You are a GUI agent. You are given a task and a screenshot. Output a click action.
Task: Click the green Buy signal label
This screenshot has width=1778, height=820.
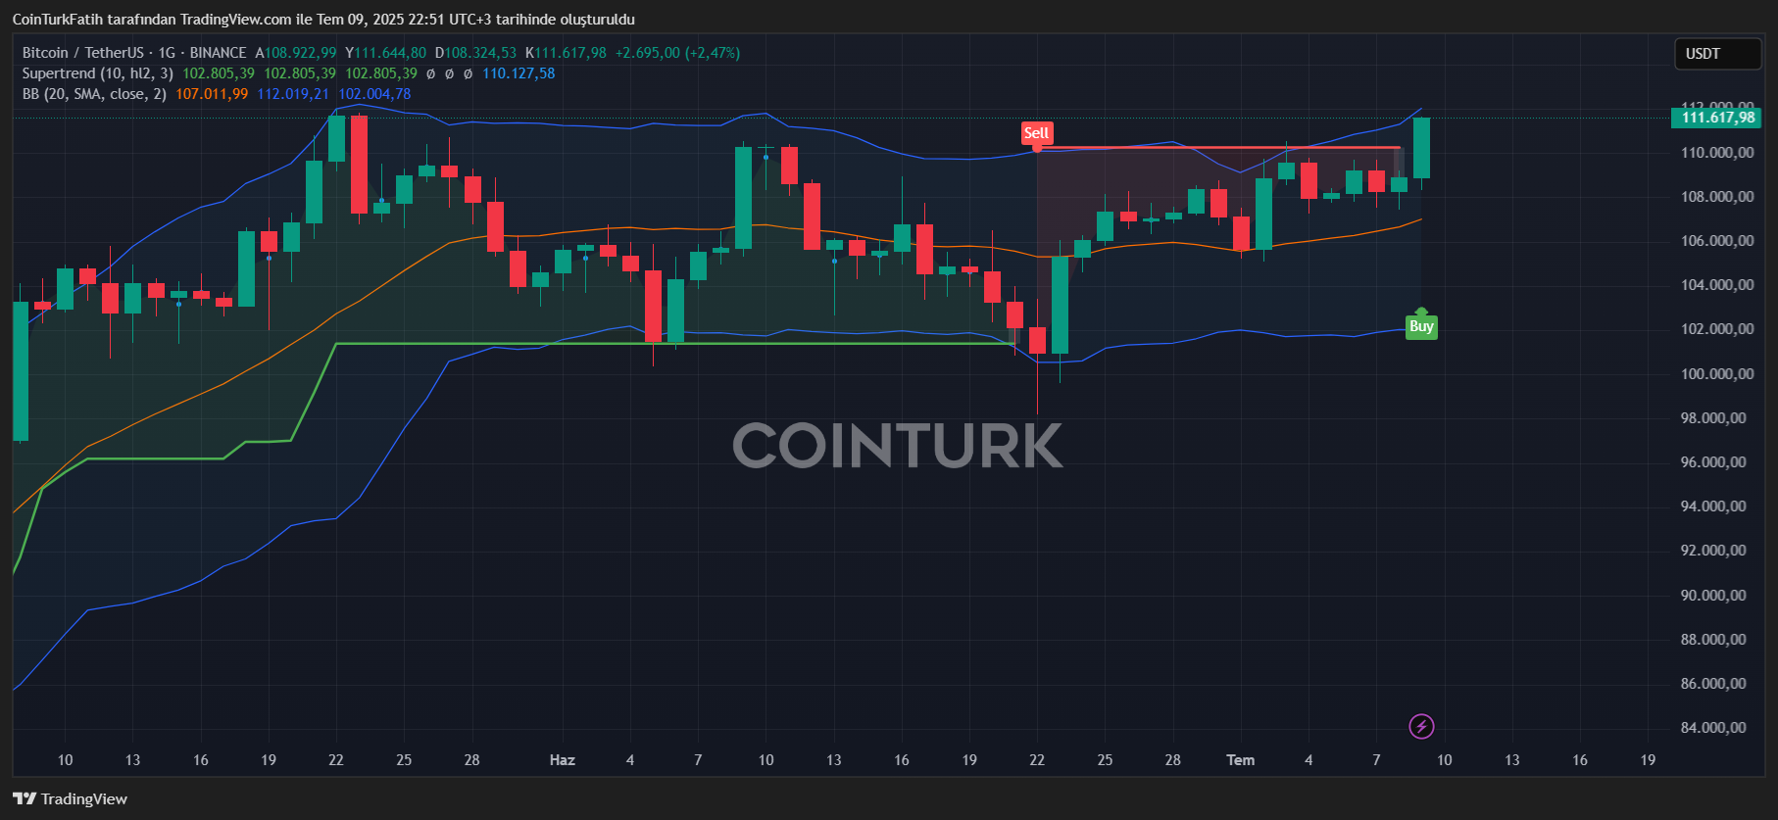pos(1421,326)
